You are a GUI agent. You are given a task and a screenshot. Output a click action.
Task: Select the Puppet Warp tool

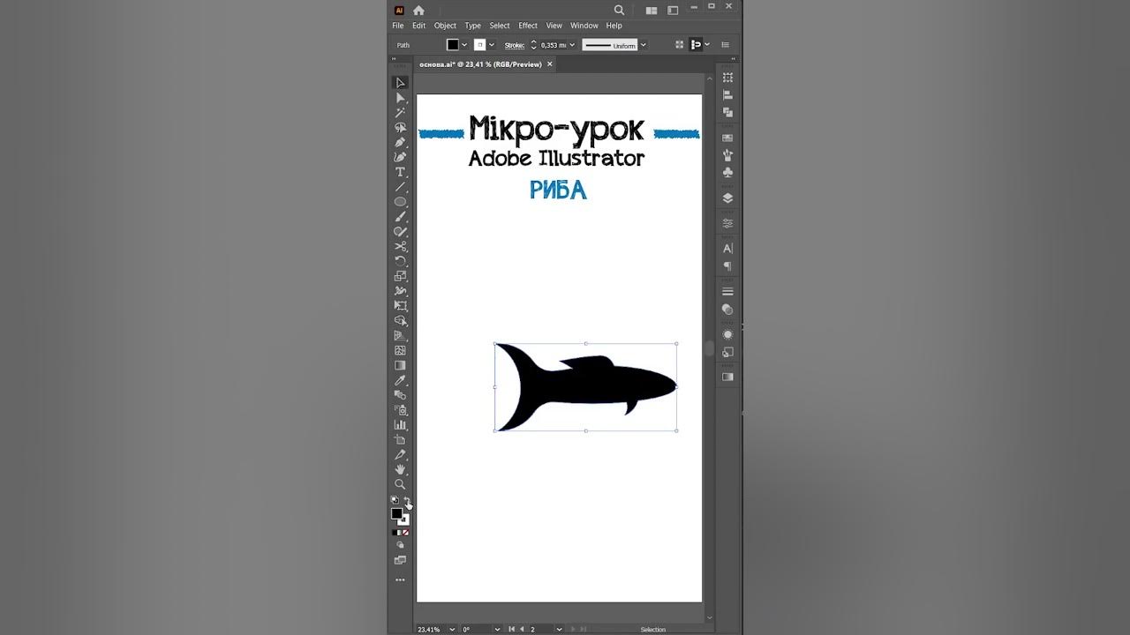click(x=400, y=291)
